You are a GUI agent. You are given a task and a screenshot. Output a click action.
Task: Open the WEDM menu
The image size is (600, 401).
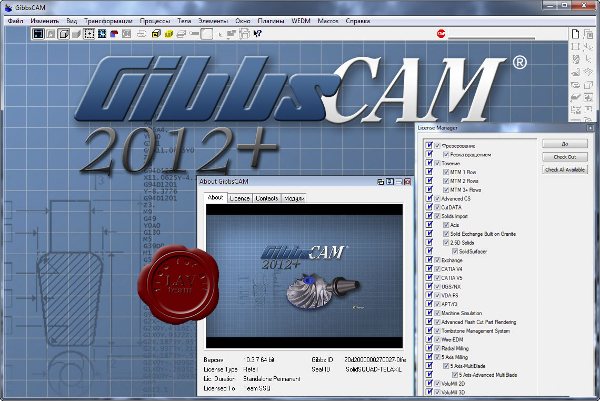[x=301, y=21]
